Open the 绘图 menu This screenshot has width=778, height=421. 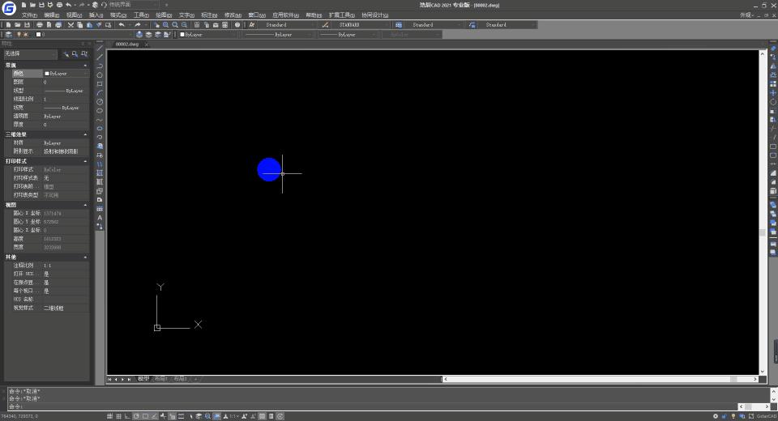163,15
